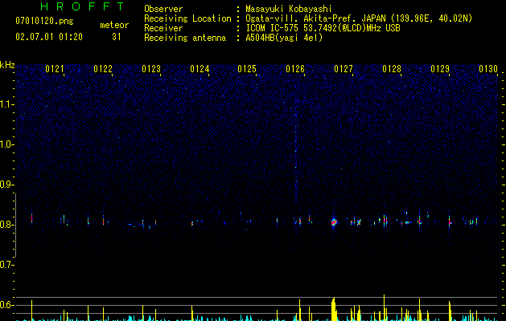This screenshot has height=321, width=506.
Task: Click the kHz axis unit label
Action: coord(7,65)
